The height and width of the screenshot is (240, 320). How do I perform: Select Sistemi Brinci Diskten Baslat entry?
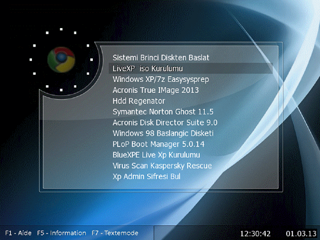(x=161, y=58)
